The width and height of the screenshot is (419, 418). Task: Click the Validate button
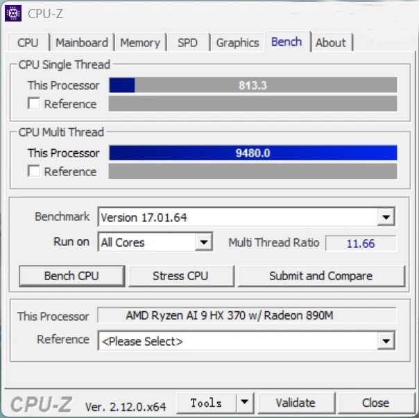295,403
